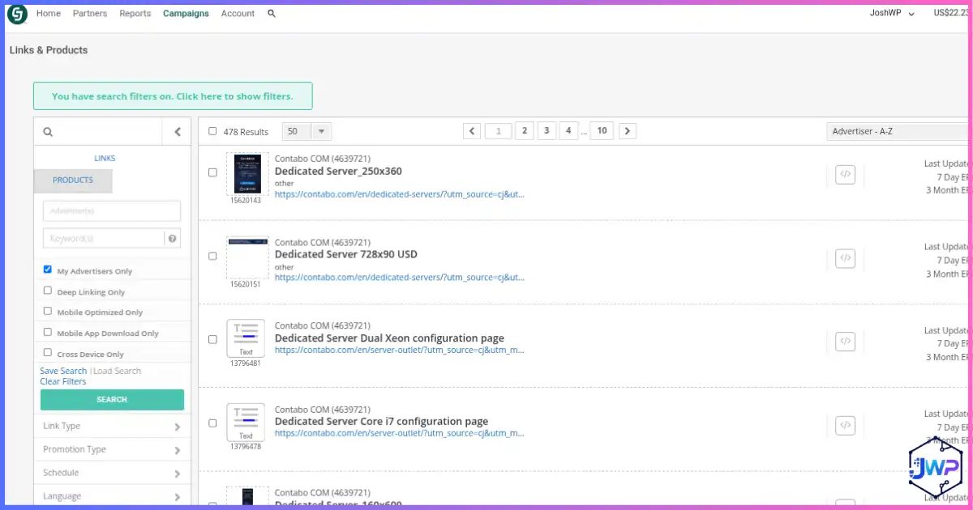Expand the Link Type filter
Image resolution: width=973 pixels, height=510 pixels.
click(112, 427)
